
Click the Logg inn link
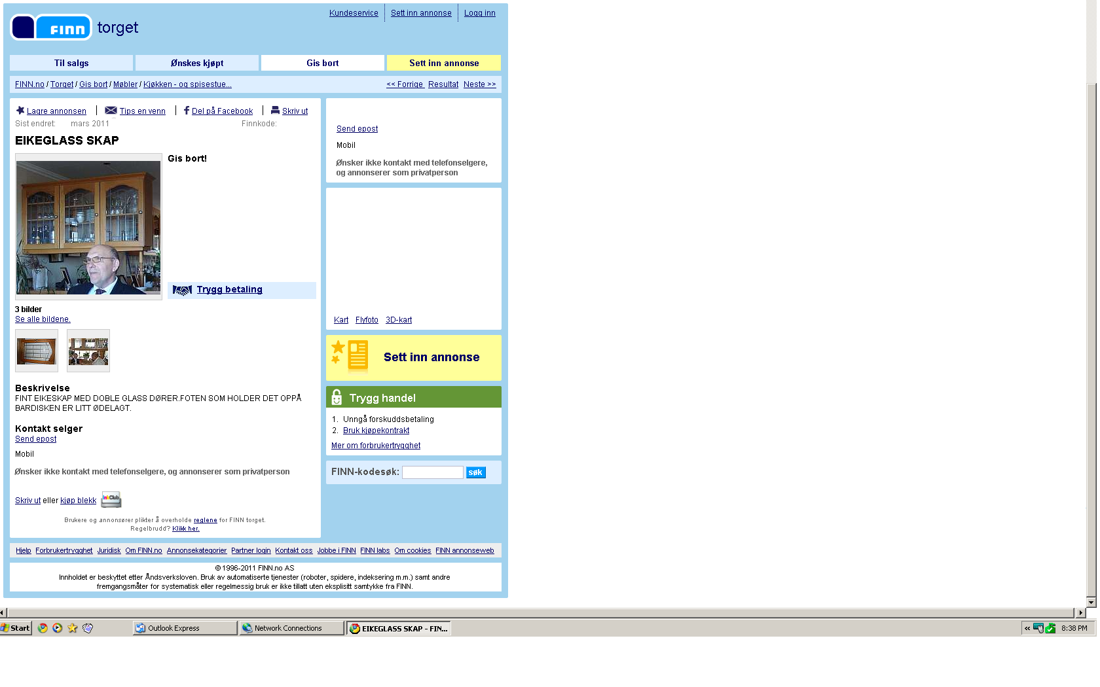(480, 13)
